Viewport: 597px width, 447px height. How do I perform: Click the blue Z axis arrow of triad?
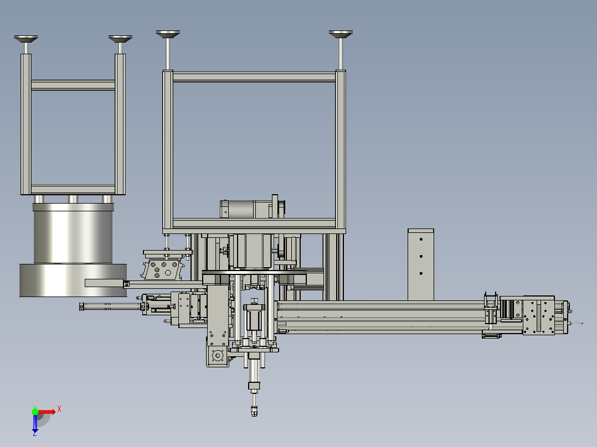35,423
